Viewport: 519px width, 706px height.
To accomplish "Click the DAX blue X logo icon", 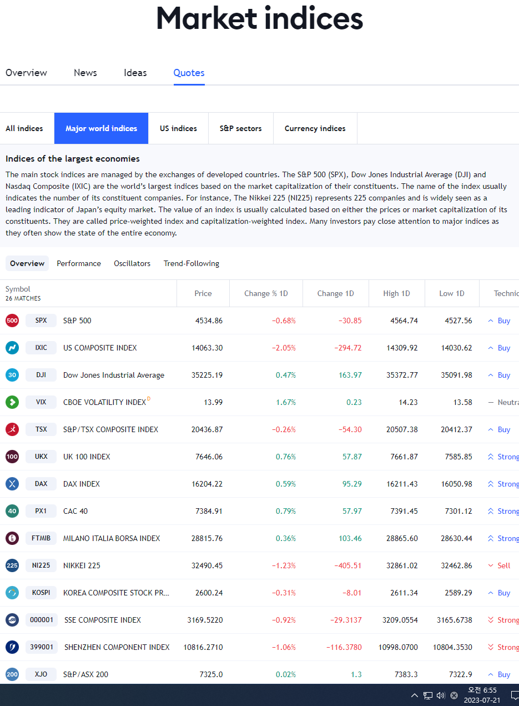I will click(x=12, y=484).
